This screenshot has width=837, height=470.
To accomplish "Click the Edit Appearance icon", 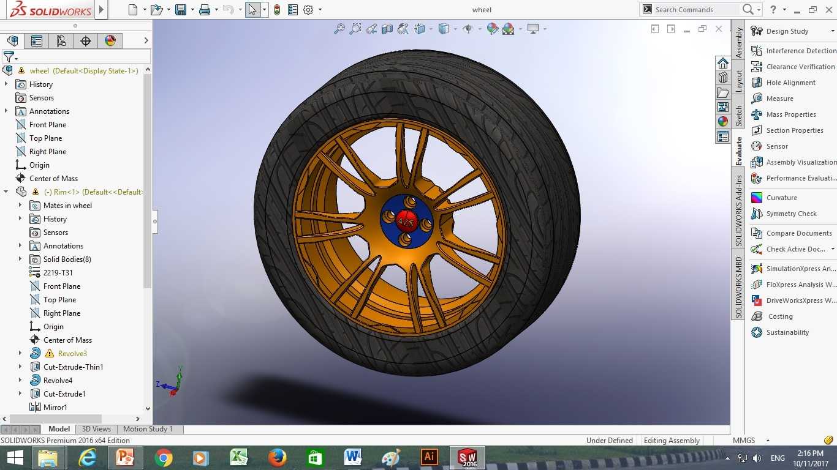I will pyautogui.click(x=492, y=29).
